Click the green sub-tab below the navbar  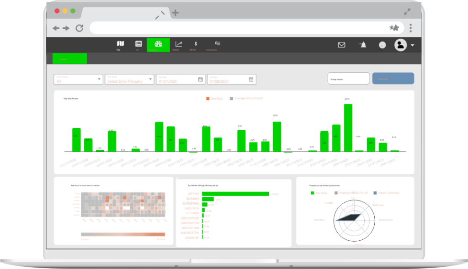point(69,58)
